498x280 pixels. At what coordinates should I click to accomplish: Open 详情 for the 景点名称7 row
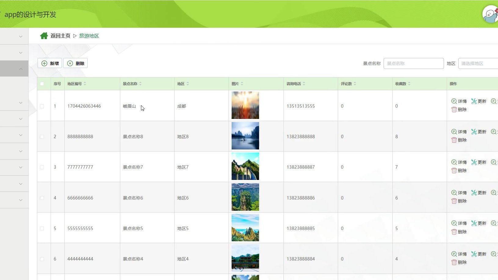[459, 162]
